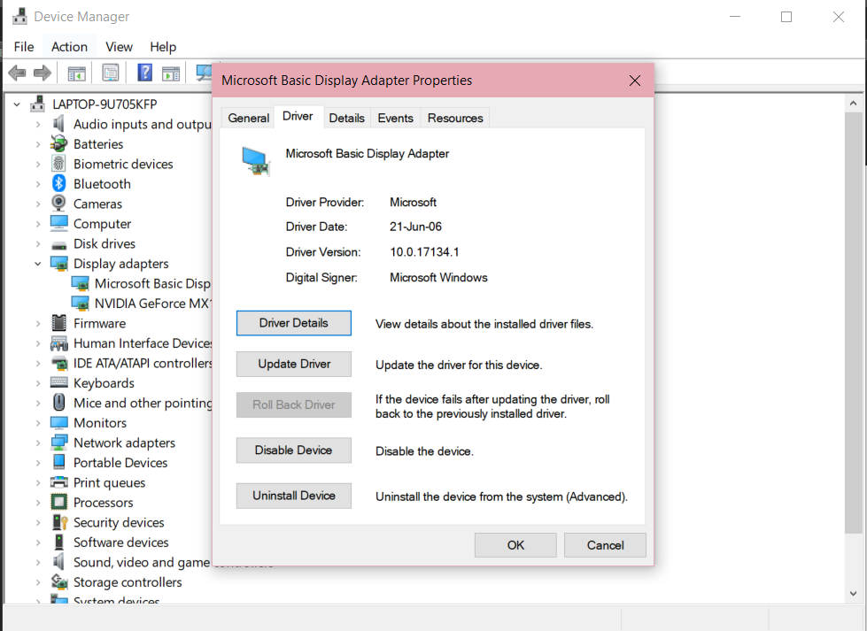Open the Help menu

pyautogui.click(x=163, y=47)
